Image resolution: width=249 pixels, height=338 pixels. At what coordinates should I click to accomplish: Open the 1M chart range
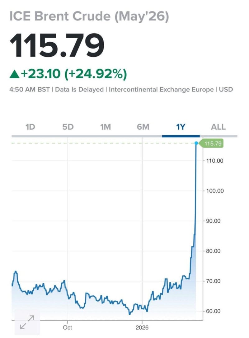coord(106,127)
